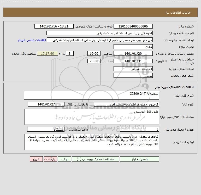Click remaining days field showing 3
Viewport: 201px width, 195px height.
[x=70, y=53]
